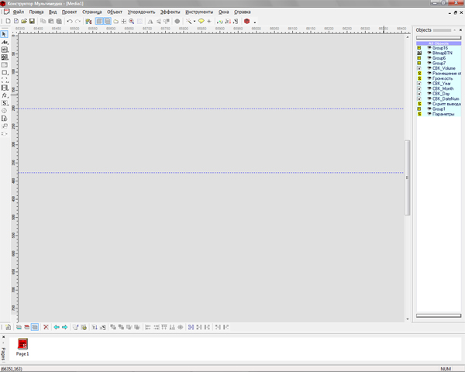Click the yellow speech bubble icon
Screen dimensions: 465x372
201,21
